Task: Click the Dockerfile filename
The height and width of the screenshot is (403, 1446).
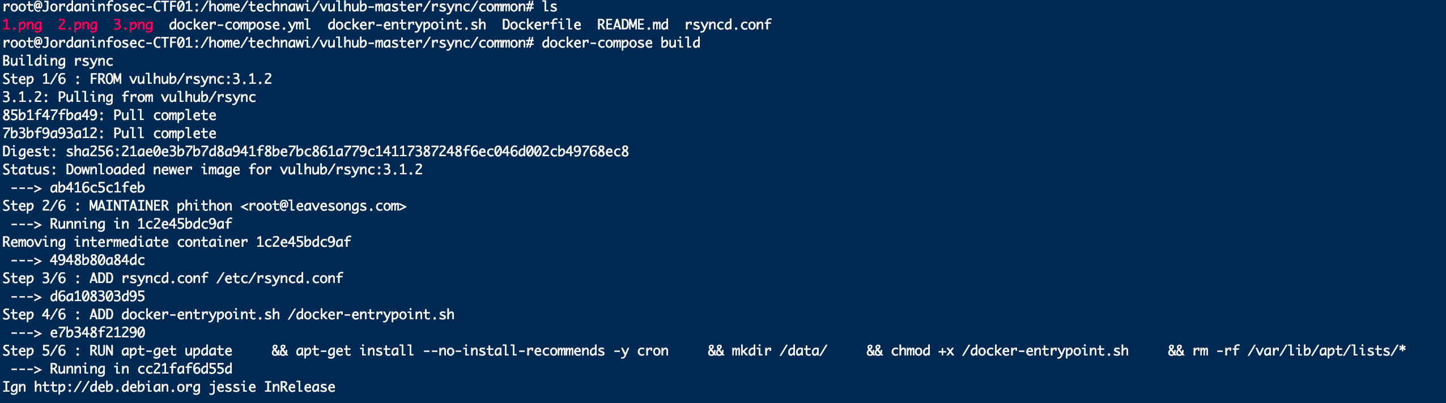Action: (541, 25)
